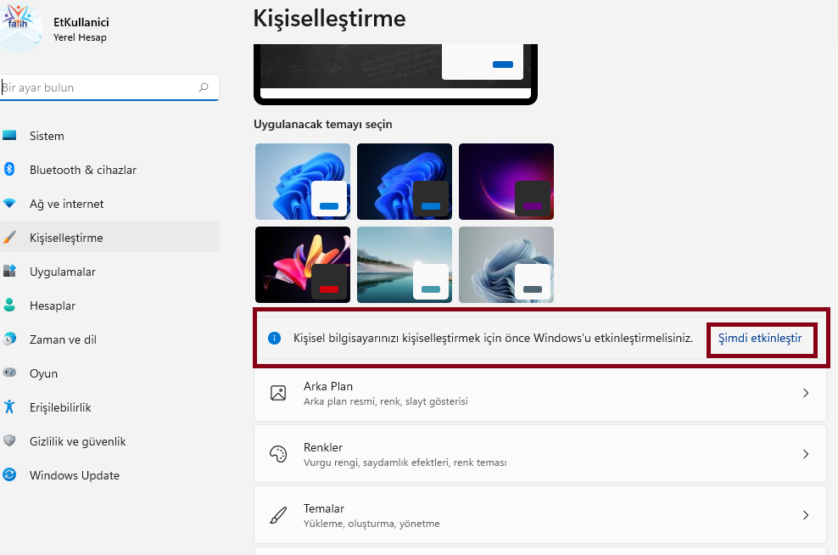Screen dimensions: 838x555
Task: Expand the Temalar chevron
Action: 806,515
